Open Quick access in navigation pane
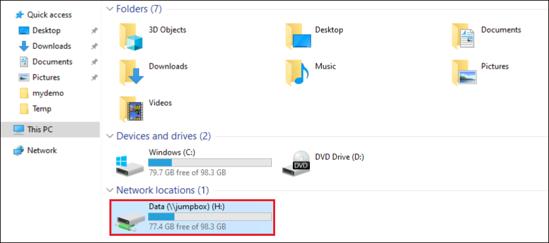The image size is (549, 243). tap(49, 15)
